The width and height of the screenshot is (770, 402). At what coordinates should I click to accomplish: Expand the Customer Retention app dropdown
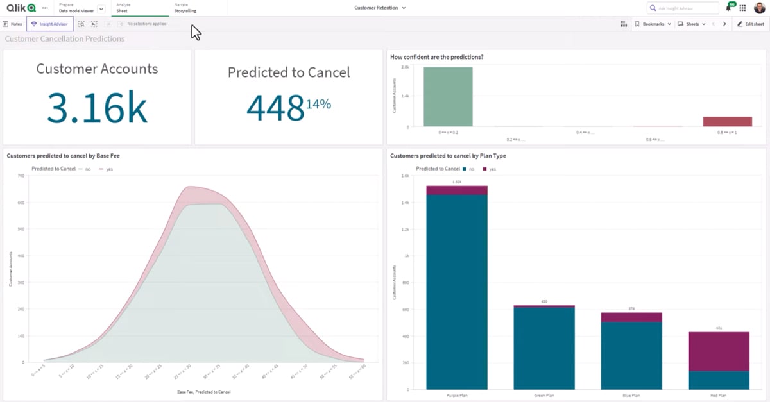click(x=405, y=8)
